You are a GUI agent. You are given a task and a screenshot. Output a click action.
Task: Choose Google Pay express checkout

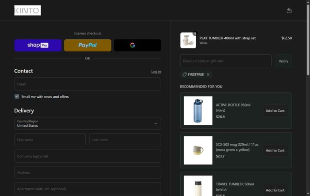click(x=138, y=45)
